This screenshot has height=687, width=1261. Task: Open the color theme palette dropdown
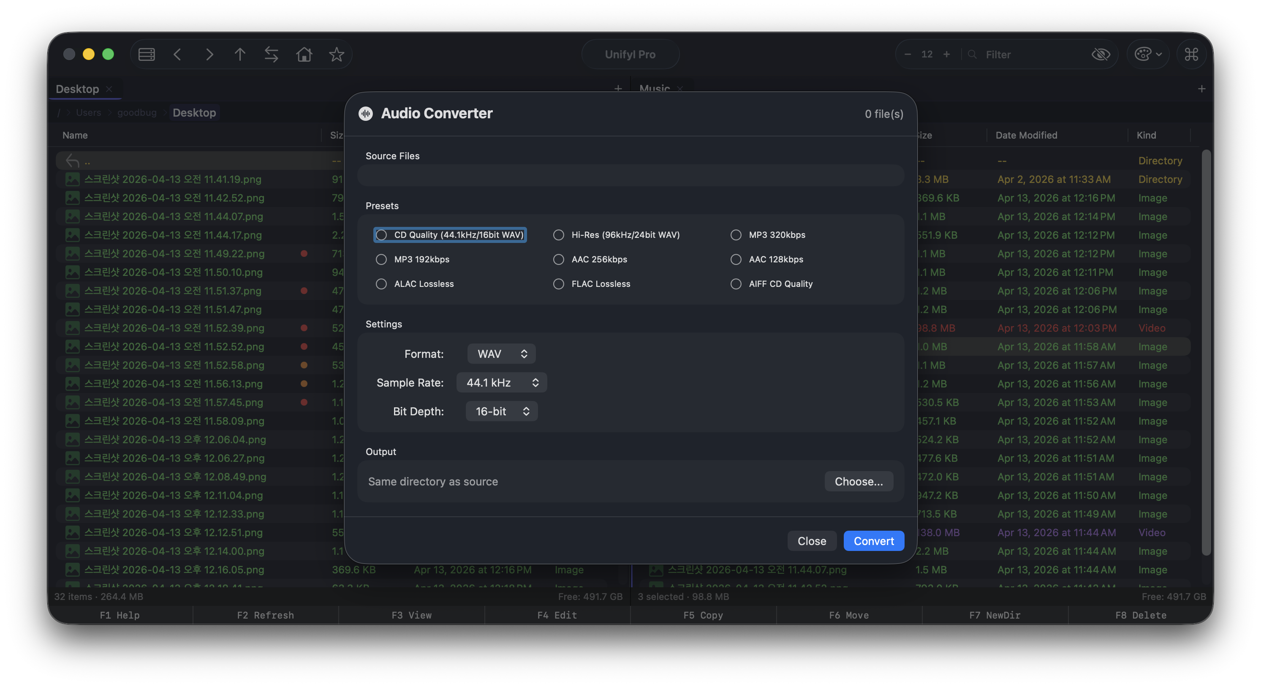tap(1147, 55)
